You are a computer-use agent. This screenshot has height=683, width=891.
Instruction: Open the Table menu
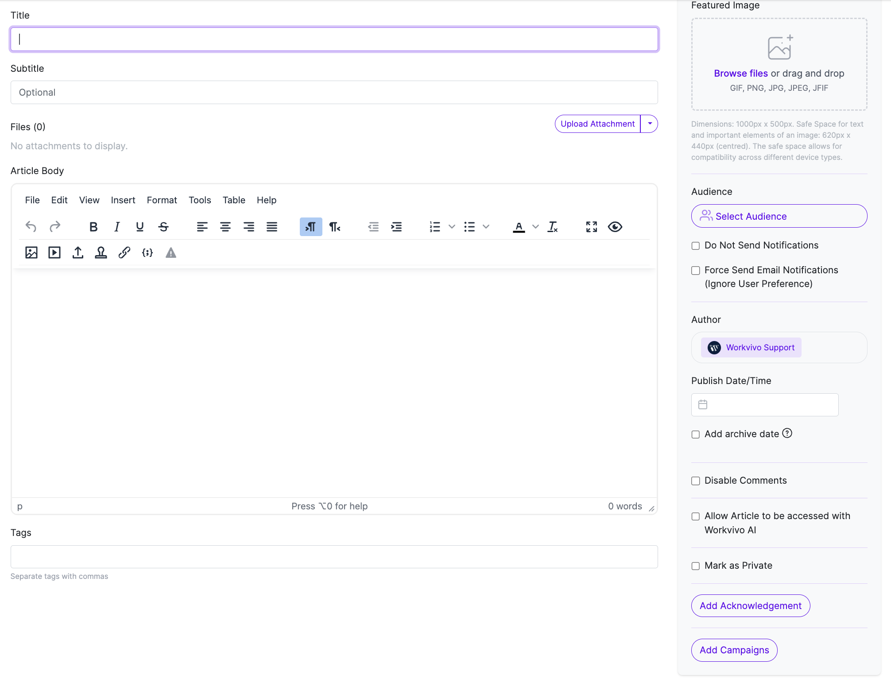coord(234,200)
